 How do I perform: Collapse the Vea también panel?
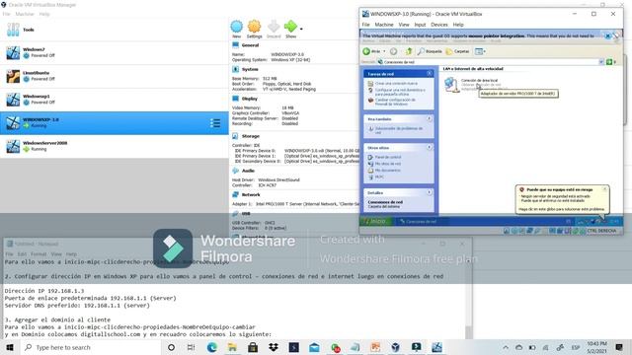430,118
